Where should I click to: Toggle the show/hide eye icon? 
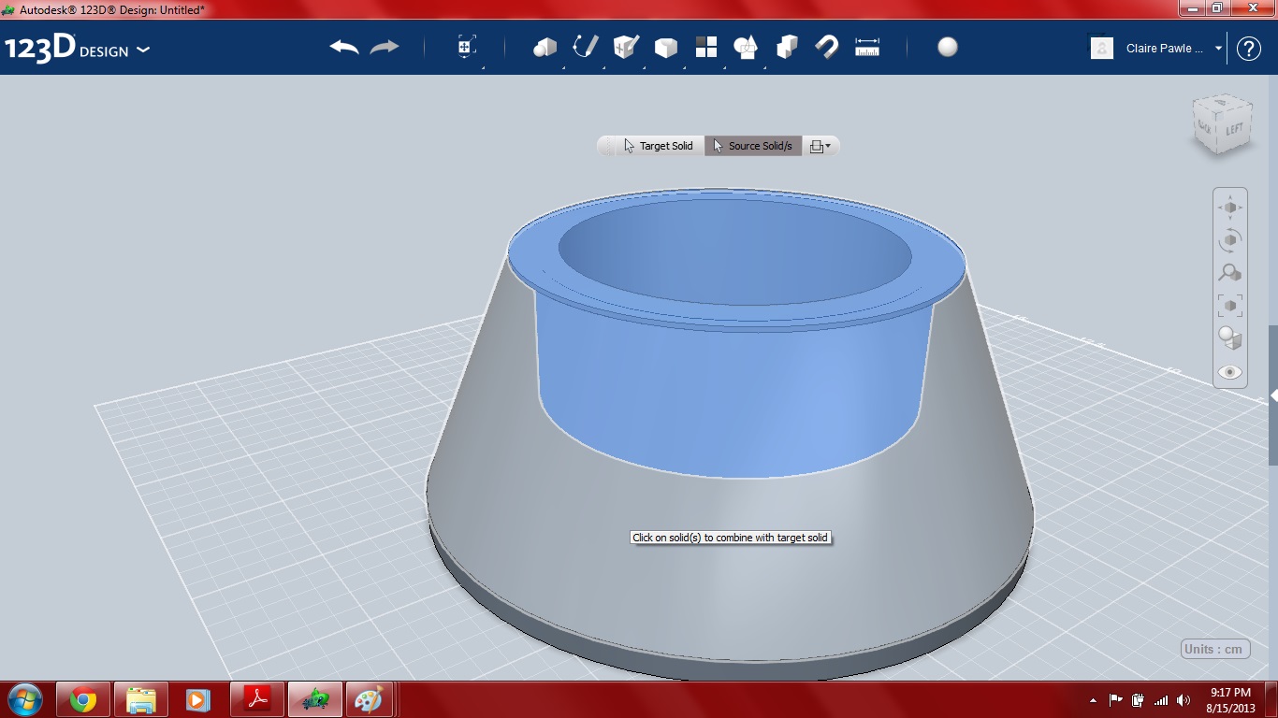[x=1230, y=372]
